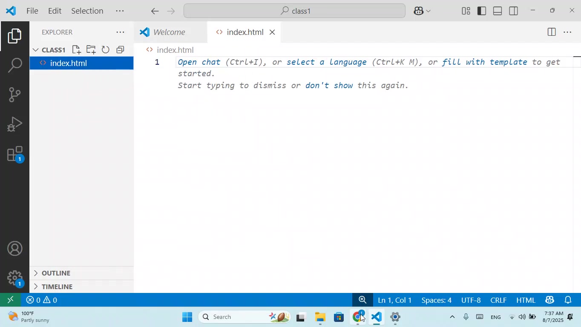
Task: Open File Explorer from taskbar
Action: click(x=320, y=317)
